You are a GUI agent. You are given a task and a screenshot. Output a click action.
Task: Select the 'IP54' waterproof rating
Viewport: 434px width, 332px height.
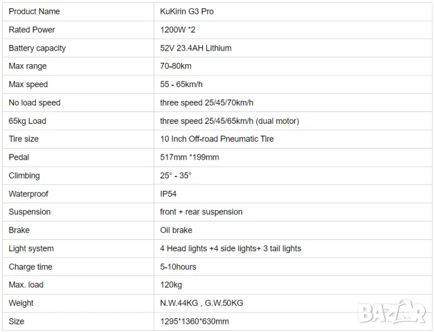point(168,194)
